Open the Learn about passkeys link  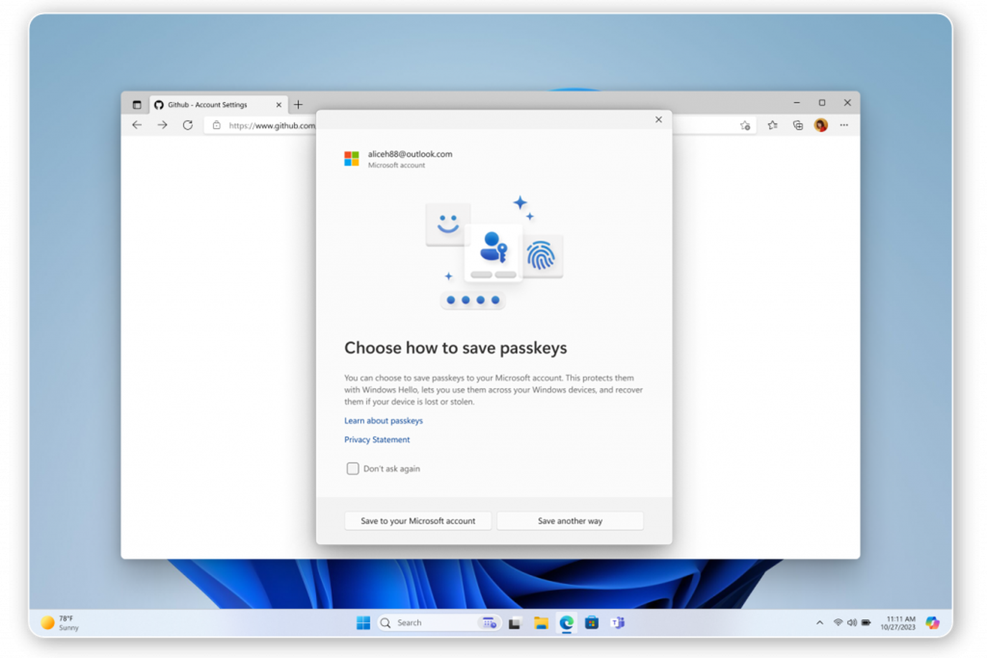383,420
